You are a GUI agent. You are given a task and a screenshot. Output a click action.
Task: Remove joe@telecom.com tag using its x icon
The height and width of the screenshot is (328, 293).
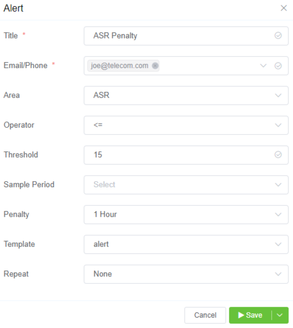[x=155, y=66]
